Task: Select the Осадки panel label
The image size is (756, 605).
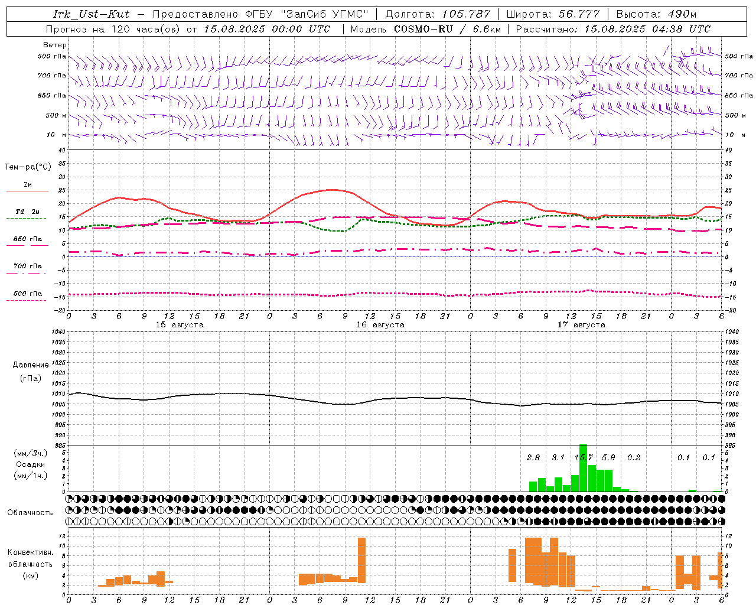Action: click(x=31, y=464)
